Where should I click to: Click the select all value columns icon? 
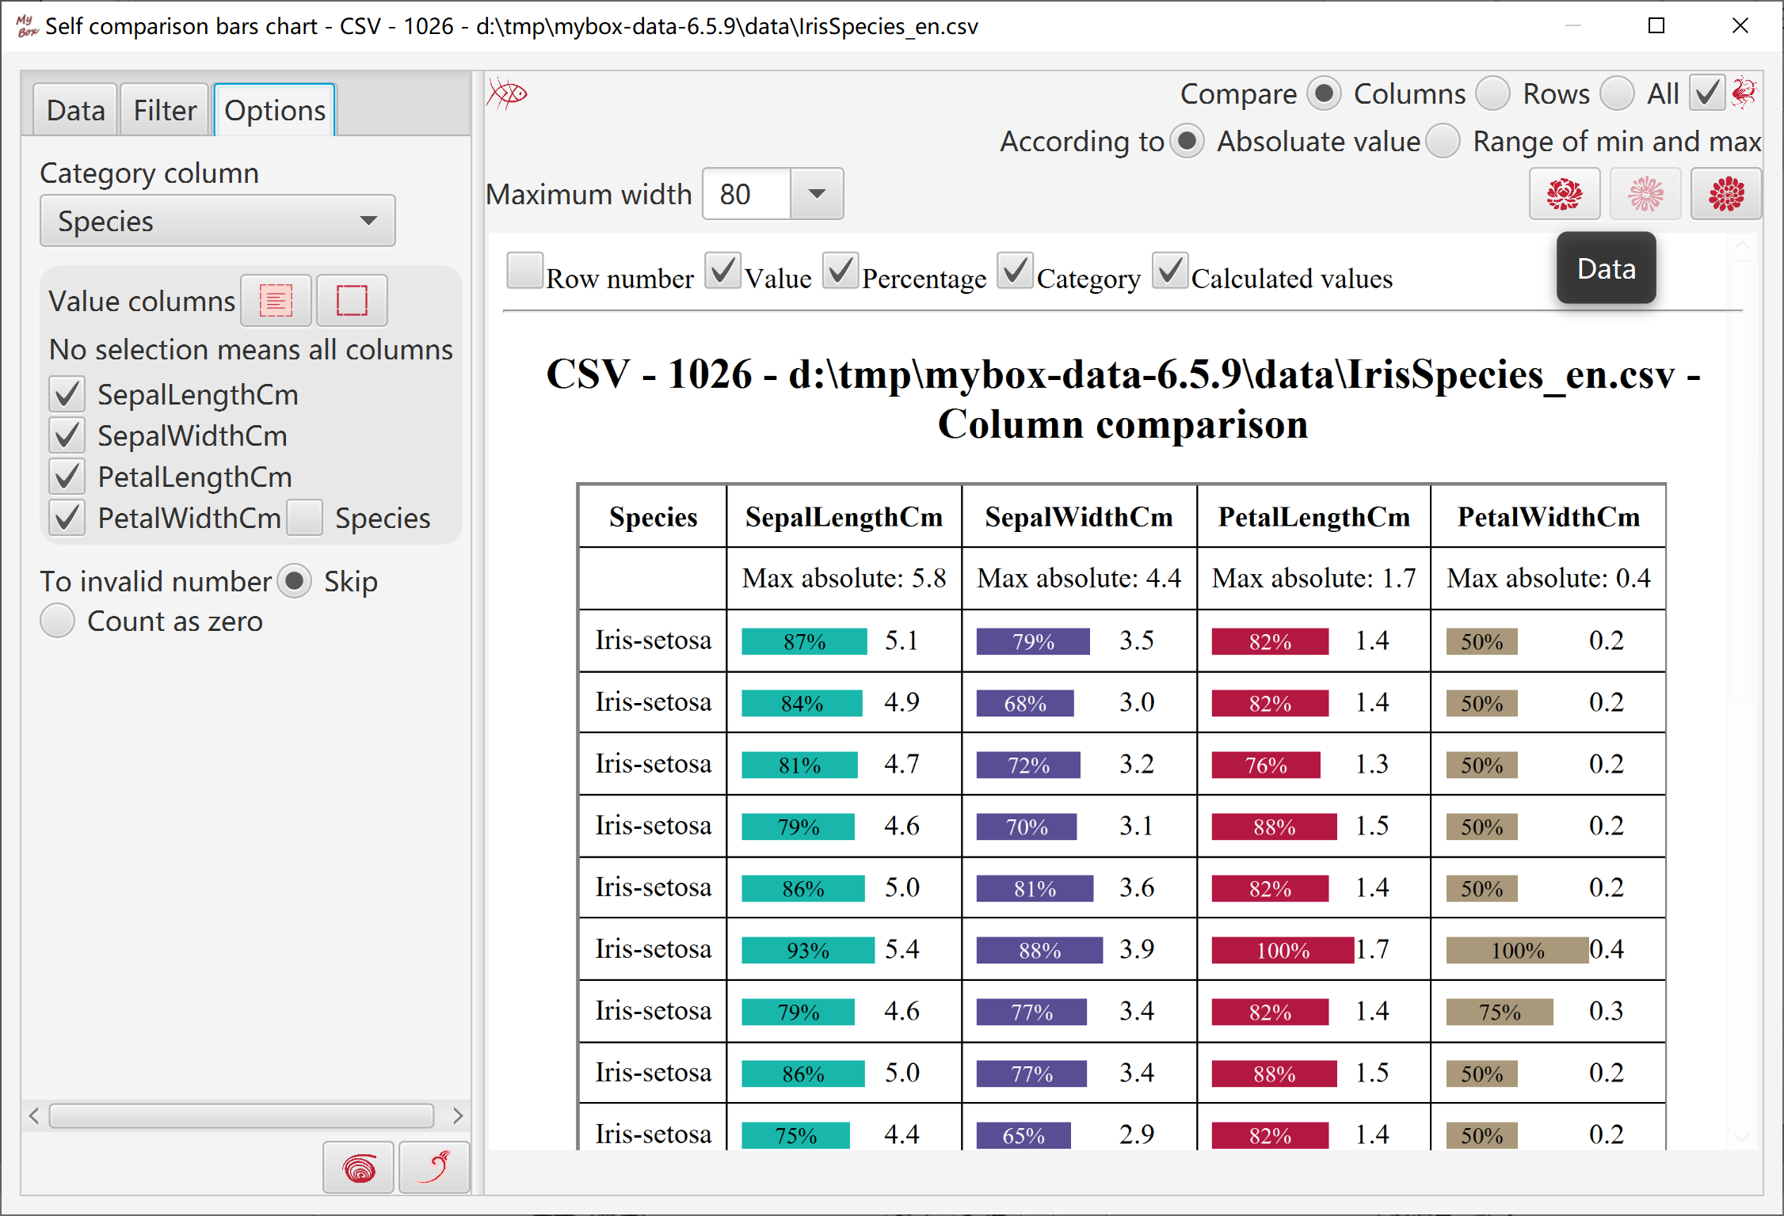point(276,301)
